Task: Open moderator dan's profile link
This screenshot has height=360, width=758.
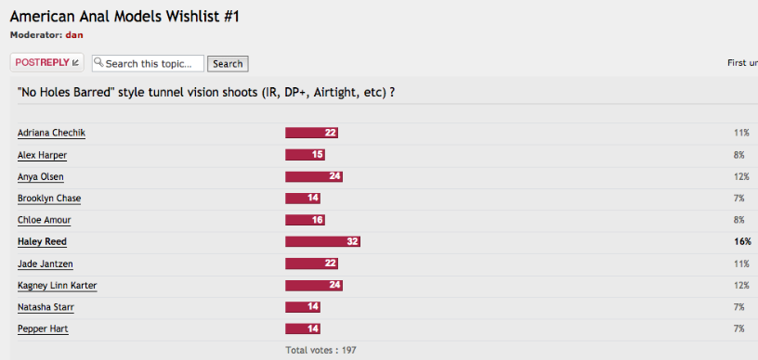Action: click(x=74, y=34)
